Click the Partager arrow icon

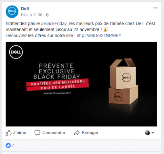click(x=77, y=133)
